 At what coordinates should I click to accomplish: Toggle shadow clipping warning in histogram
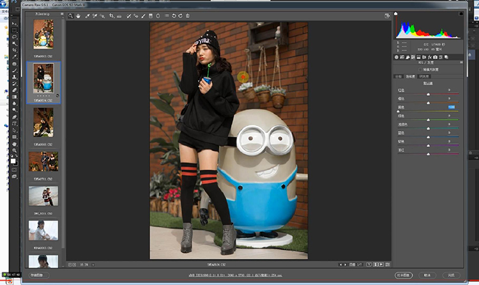pos(395,14)
